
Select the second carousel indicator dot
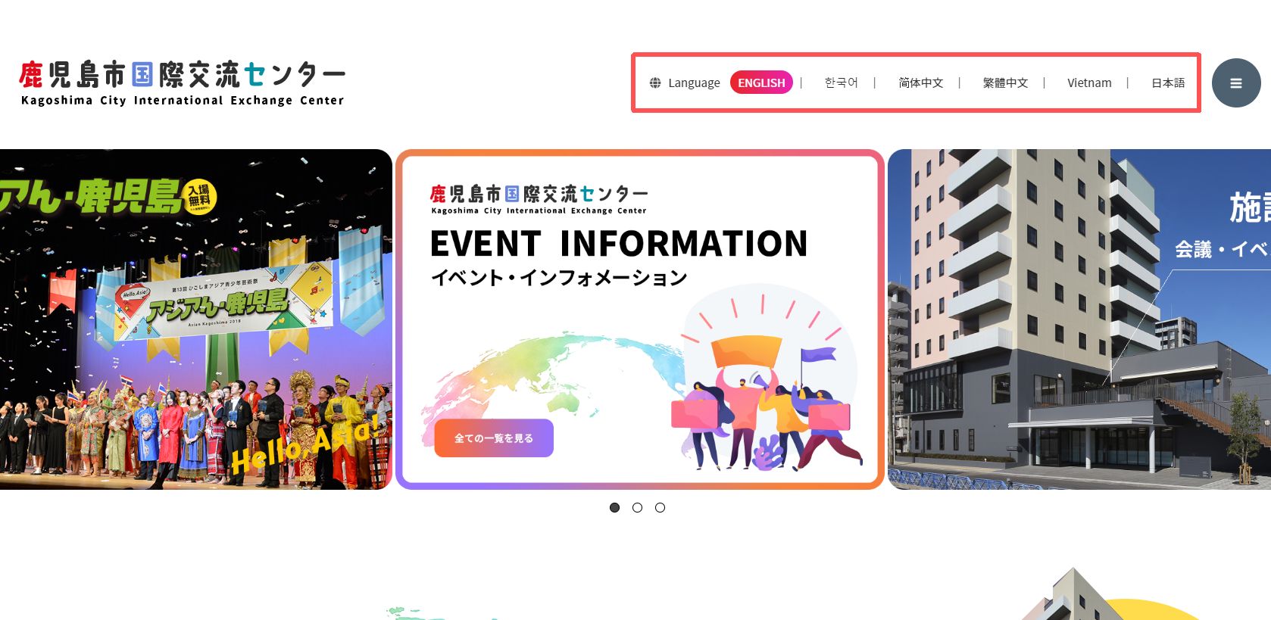click(x=637, y=507)
